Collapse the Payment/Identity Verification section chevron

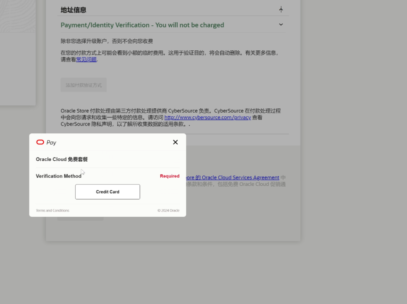point(281,25)
